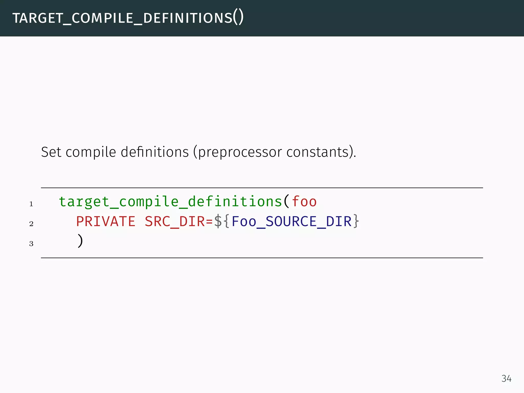Click the opening parenthesis before foo
524x393 pixels.
pos(287,202)
